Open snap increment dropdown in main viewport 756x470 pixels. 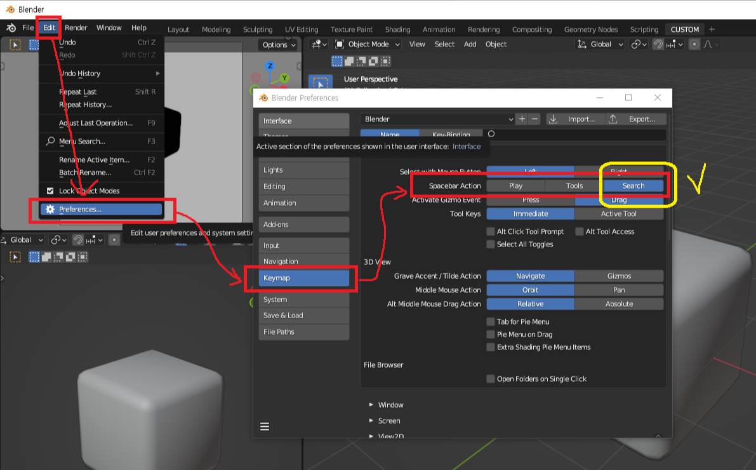675,44
